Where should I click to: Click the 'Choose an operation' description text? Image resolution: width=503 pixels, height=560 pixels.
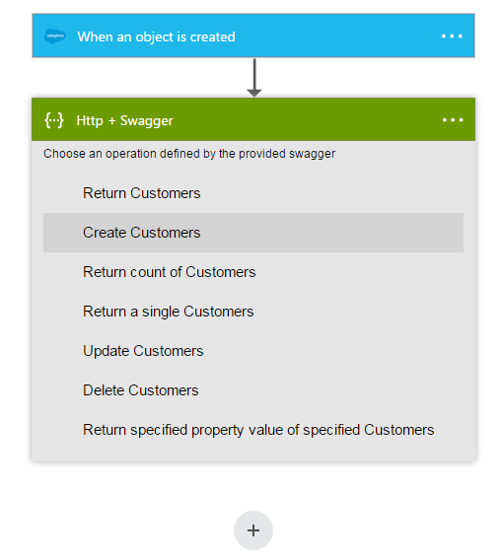189,154
